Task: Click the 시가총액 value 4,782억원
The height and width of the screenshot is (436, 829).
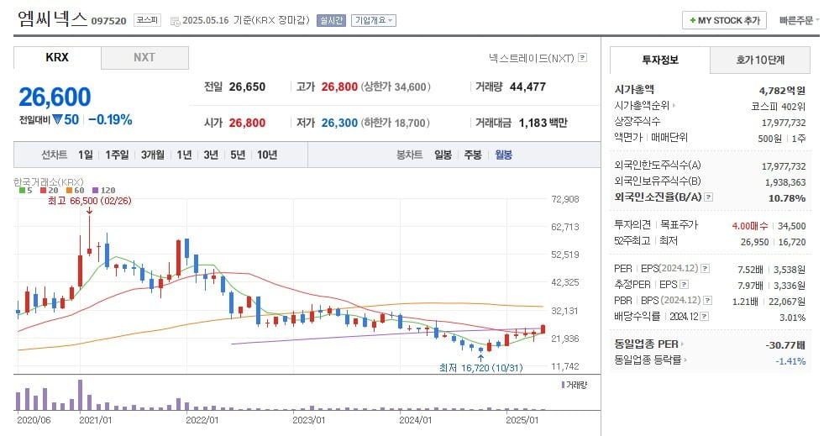Action: pos(782,91)
